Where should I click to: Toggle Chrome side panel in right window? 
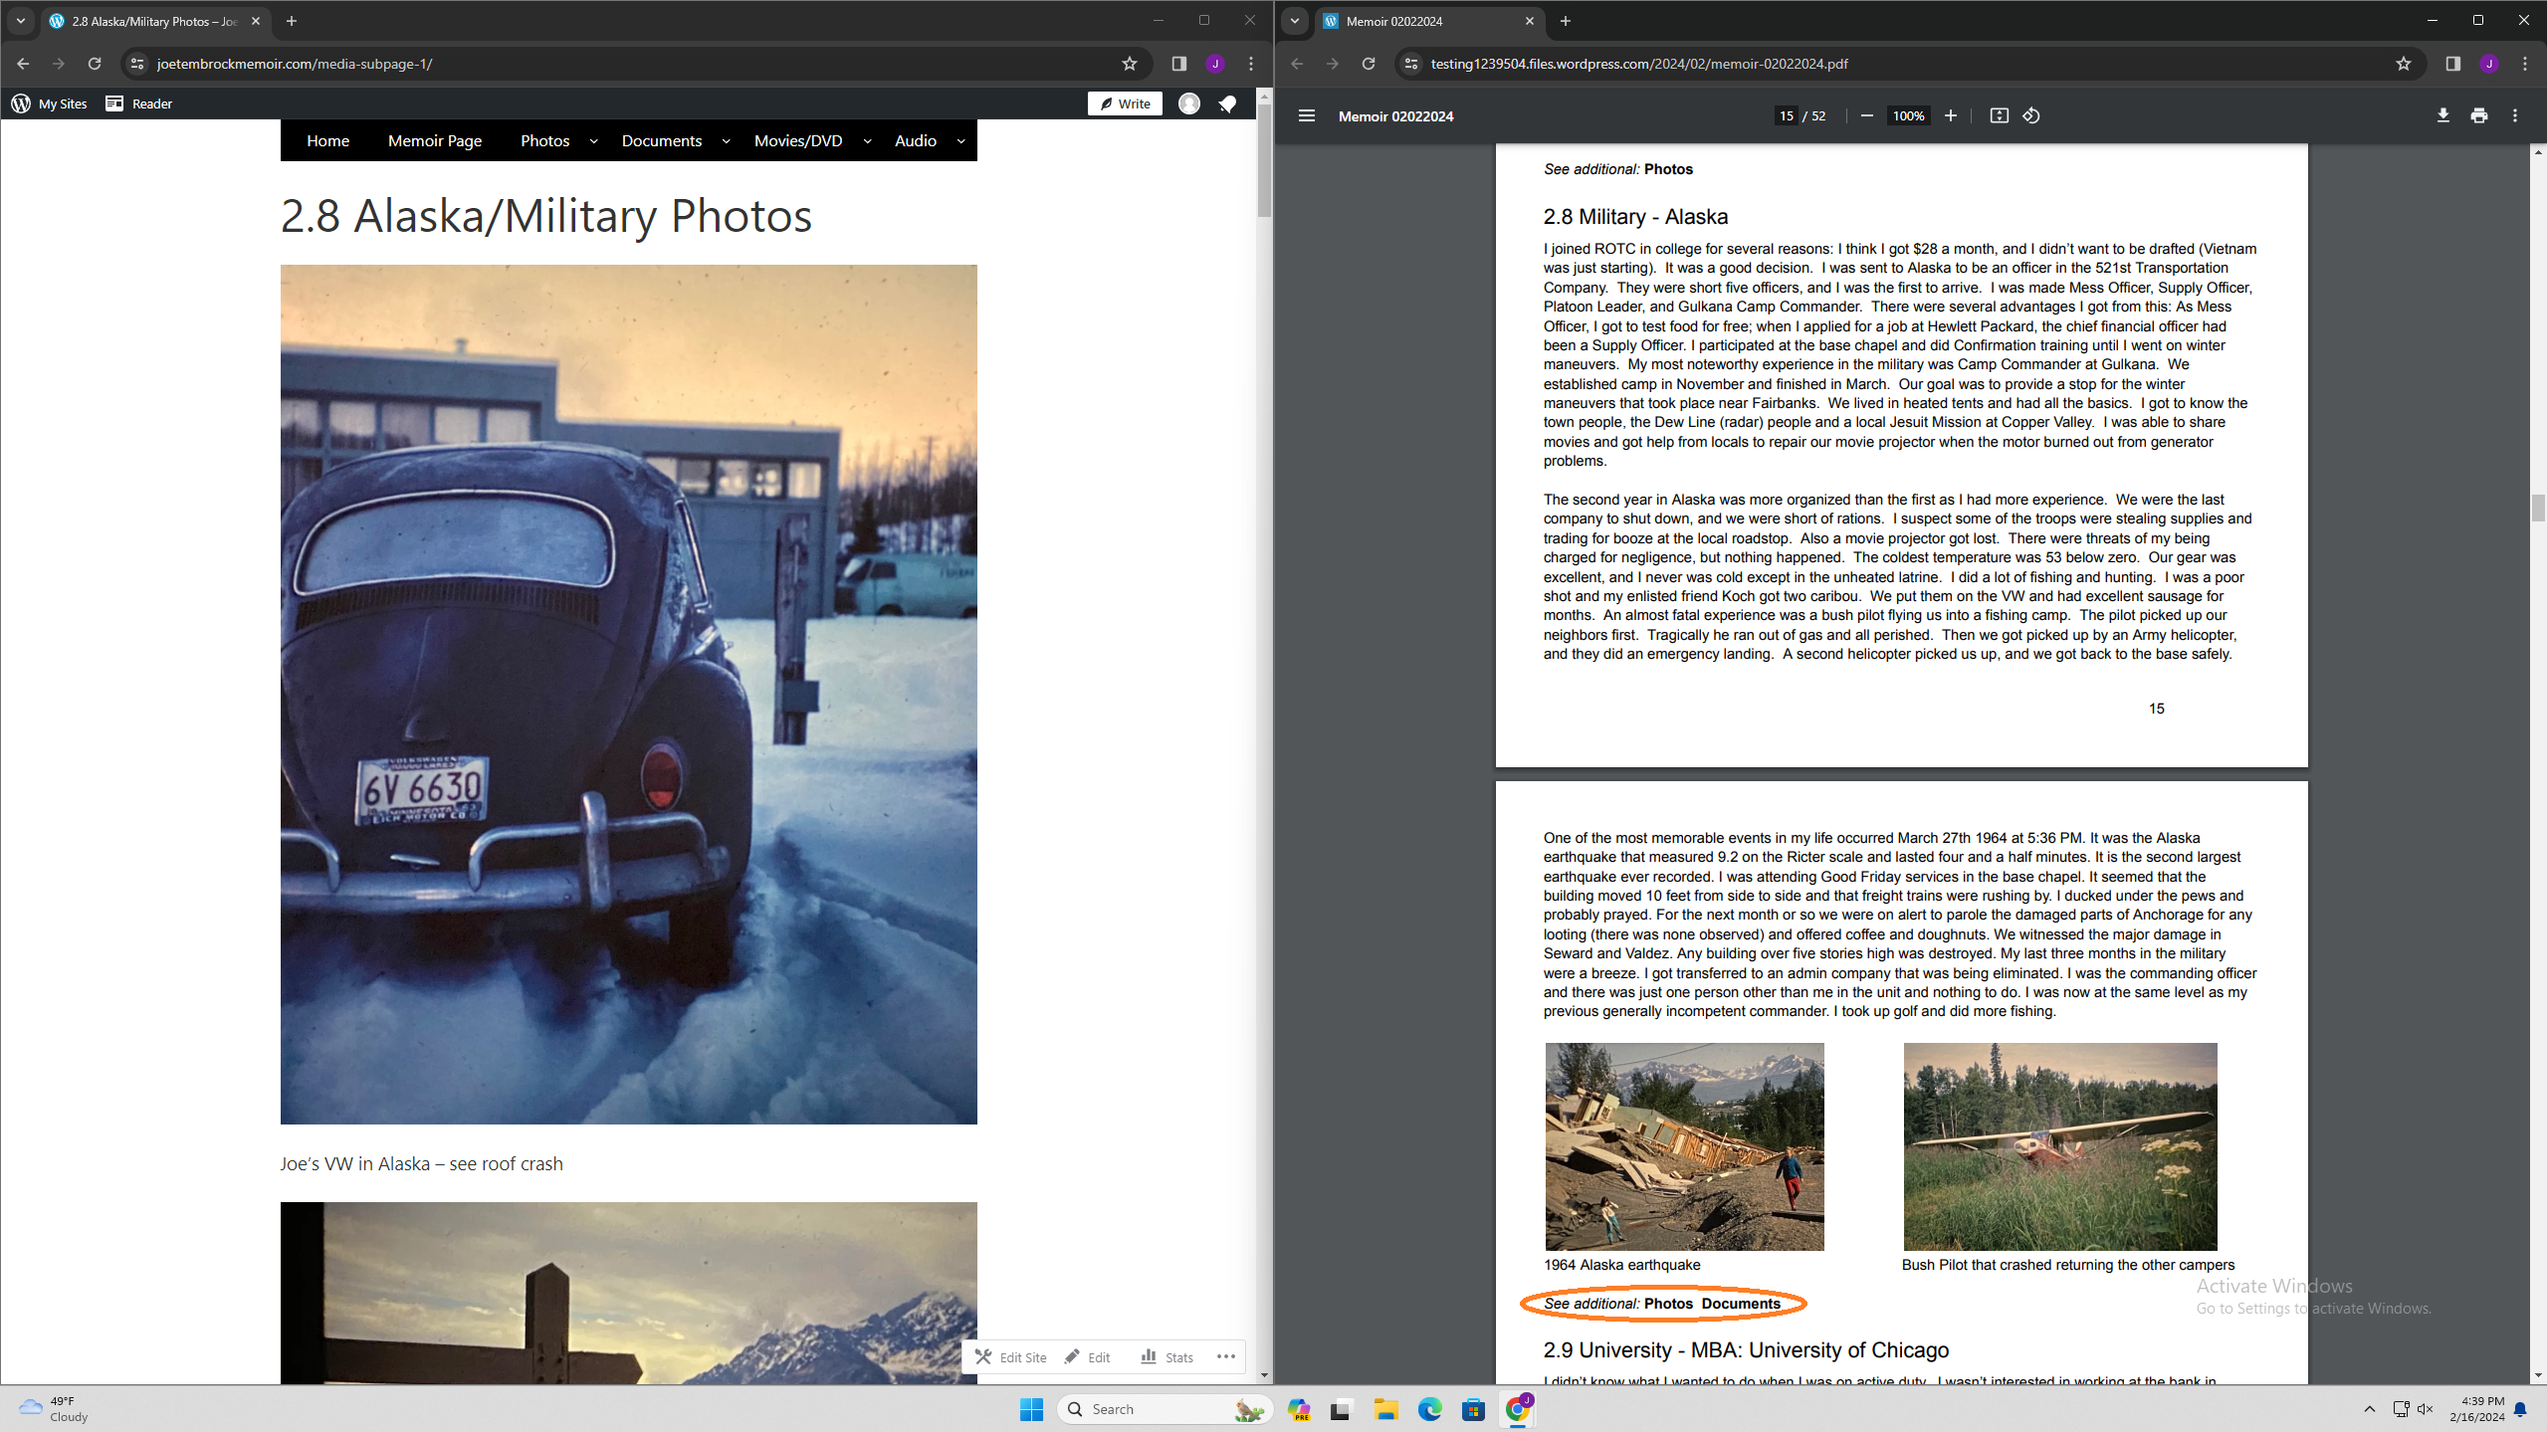[x=2452, y=64]
